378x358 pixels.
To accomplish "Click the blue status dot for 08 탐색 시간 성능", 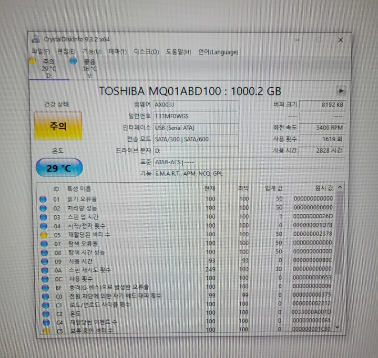I will point(44,253).
